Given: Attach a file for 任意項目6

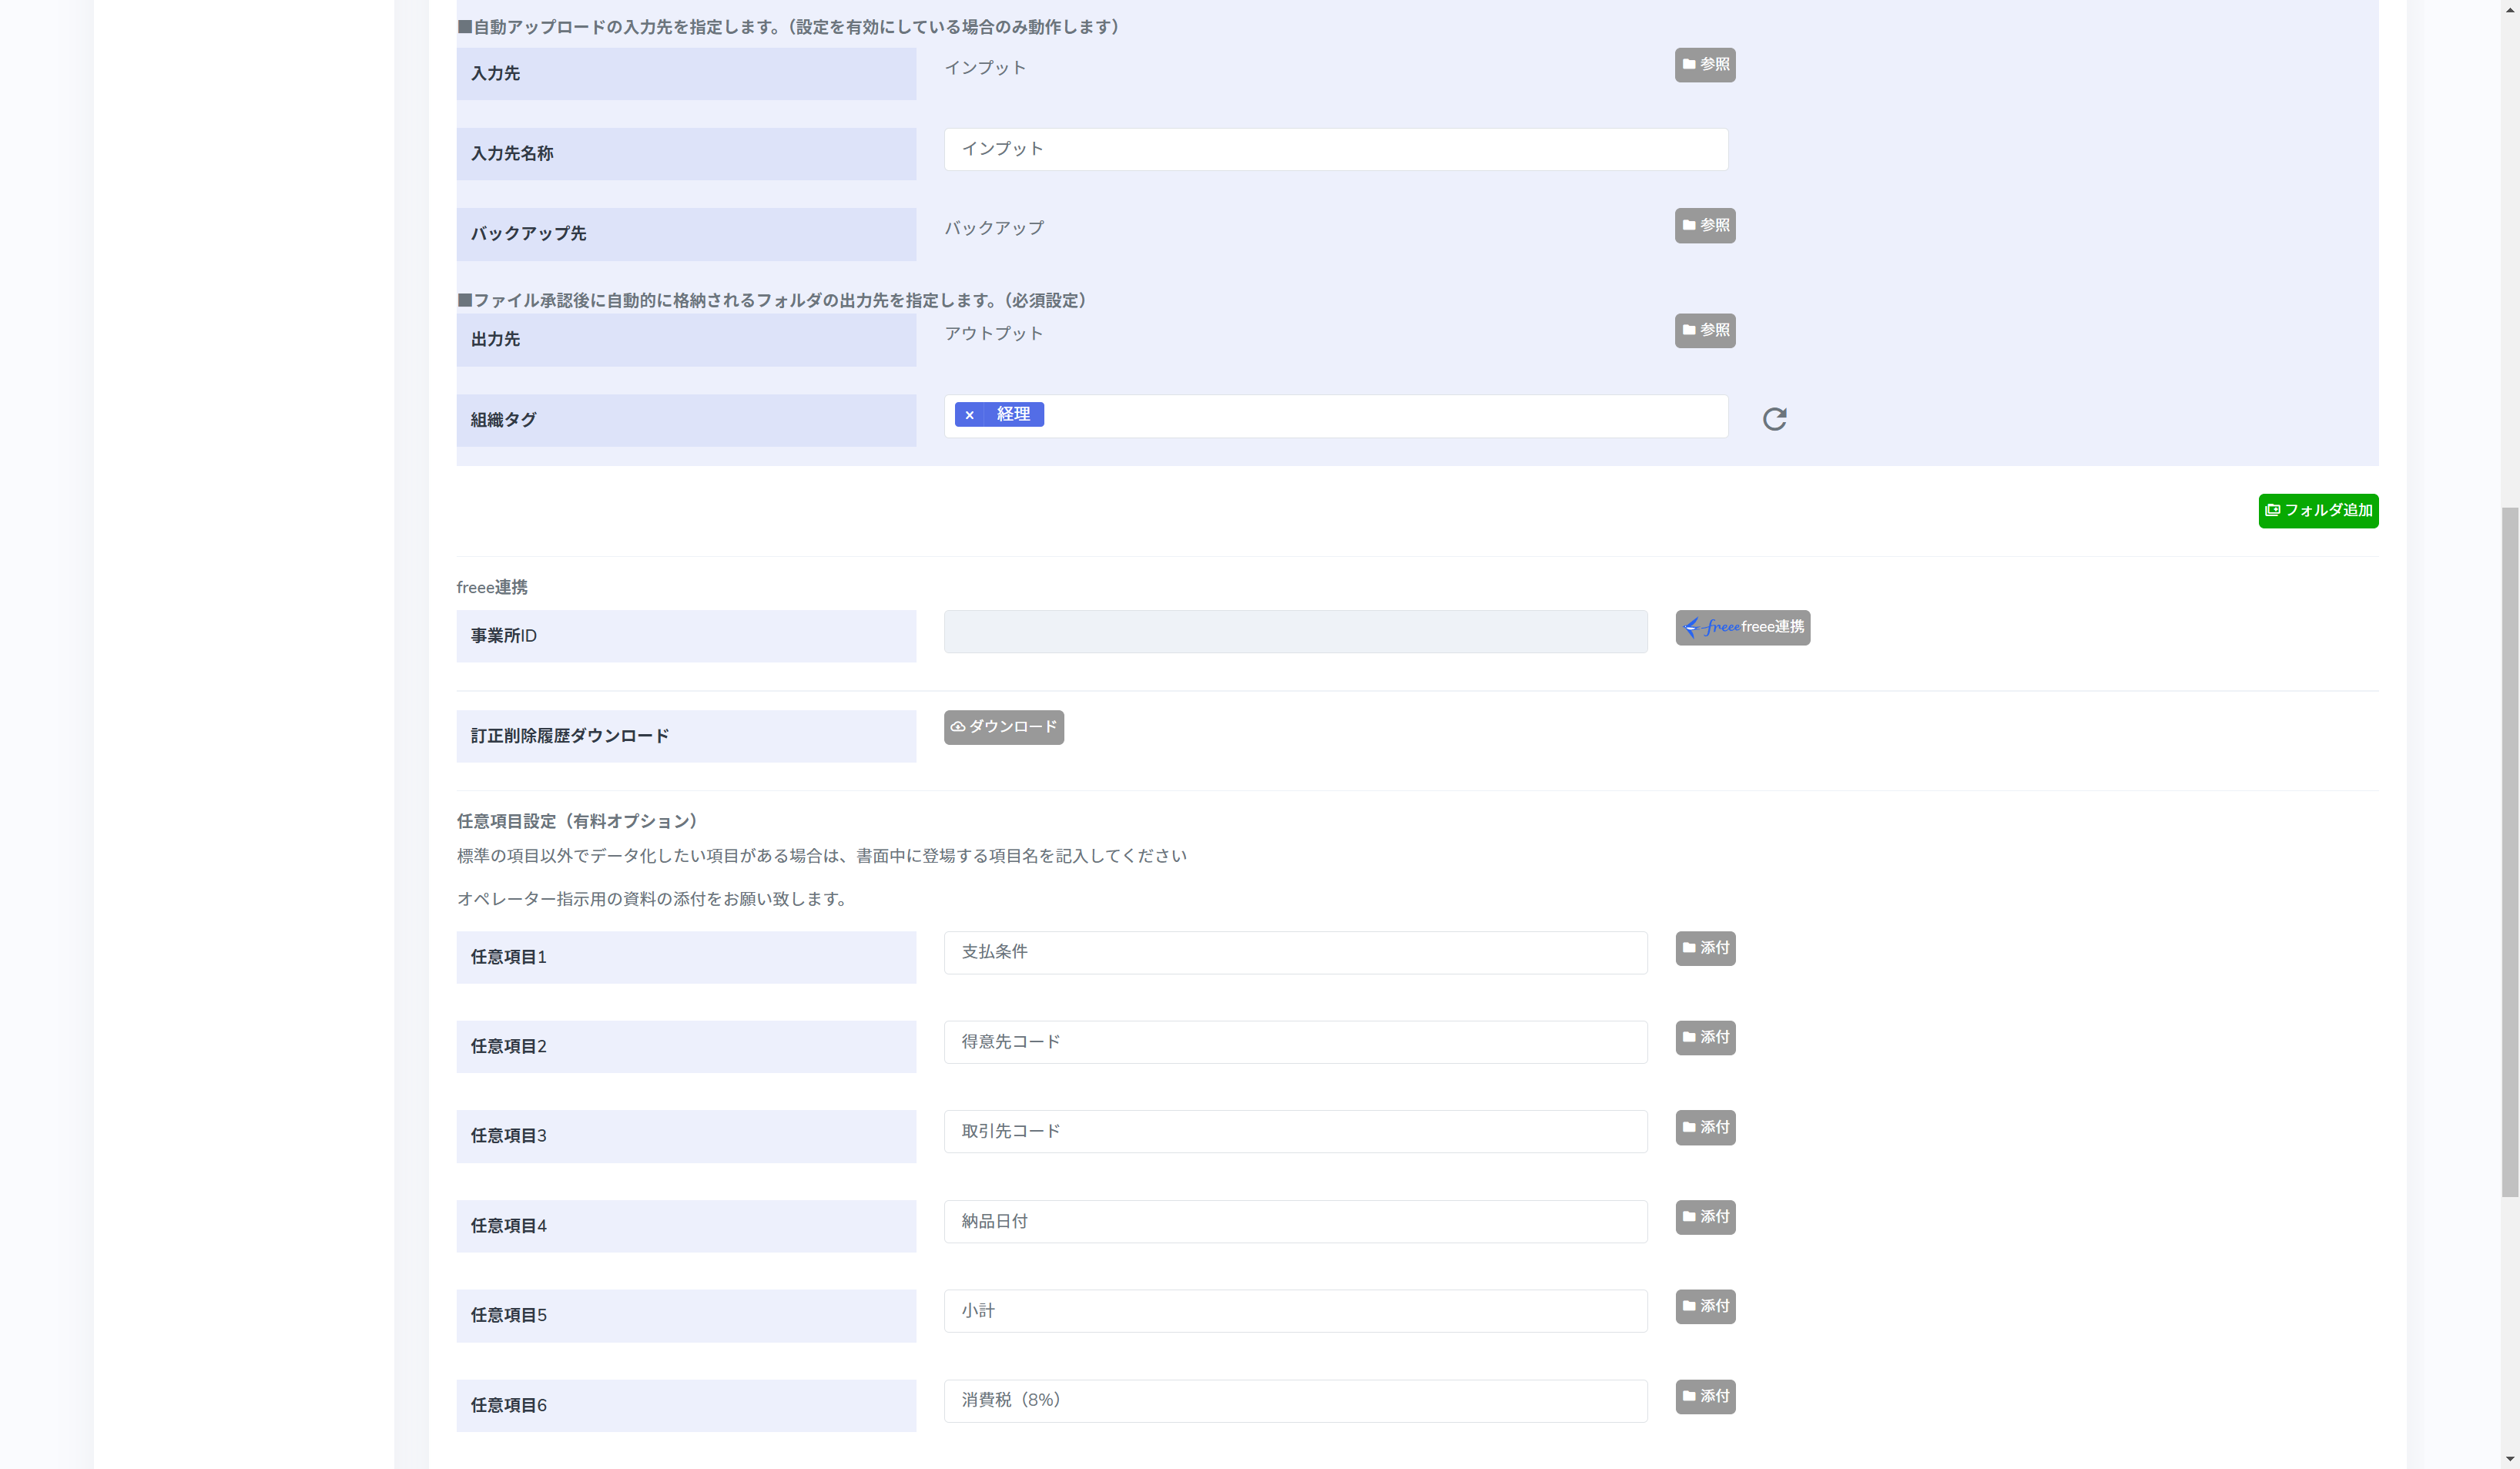Looking at the screenshot, I should coord(1705,1396).
